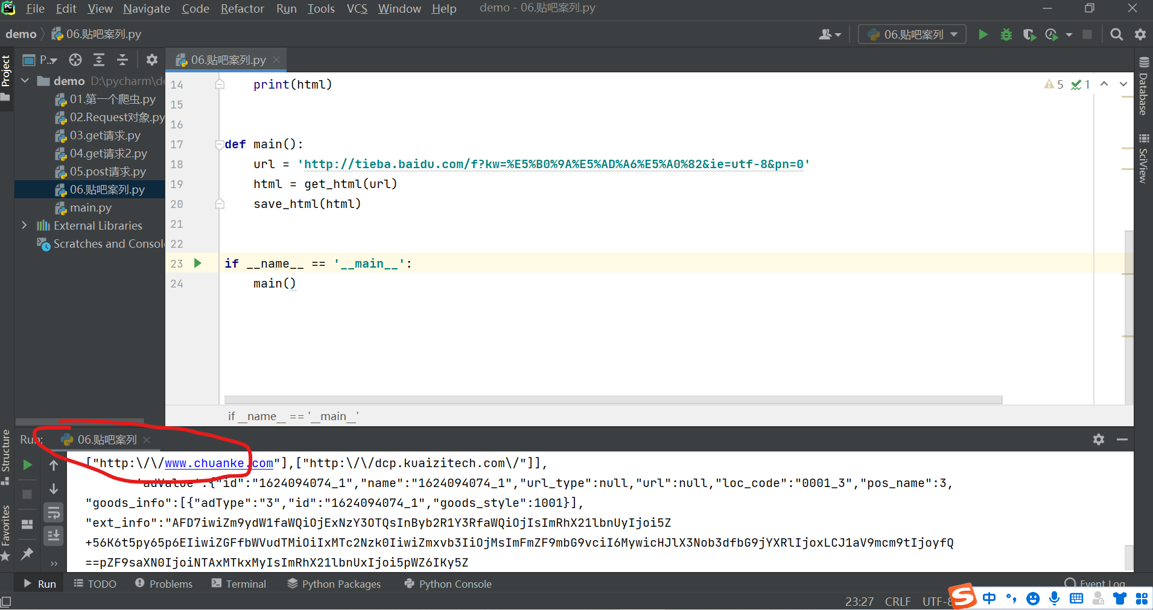Collapse the demo project folder
Image resolution: width=1153 pixels, height=610 pixels.
[25, 80]
